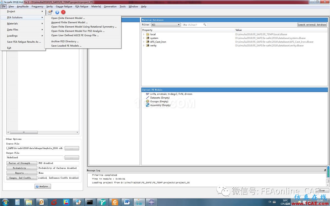Open the Loadings submenu
Image resolution: width=330 pixels, height=206 pixels.
[23, 36]
